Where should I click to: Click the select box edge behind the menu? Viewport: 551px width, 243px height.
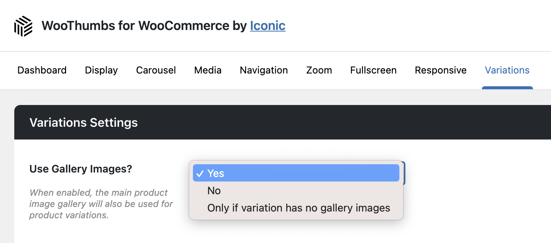[404, 173]
